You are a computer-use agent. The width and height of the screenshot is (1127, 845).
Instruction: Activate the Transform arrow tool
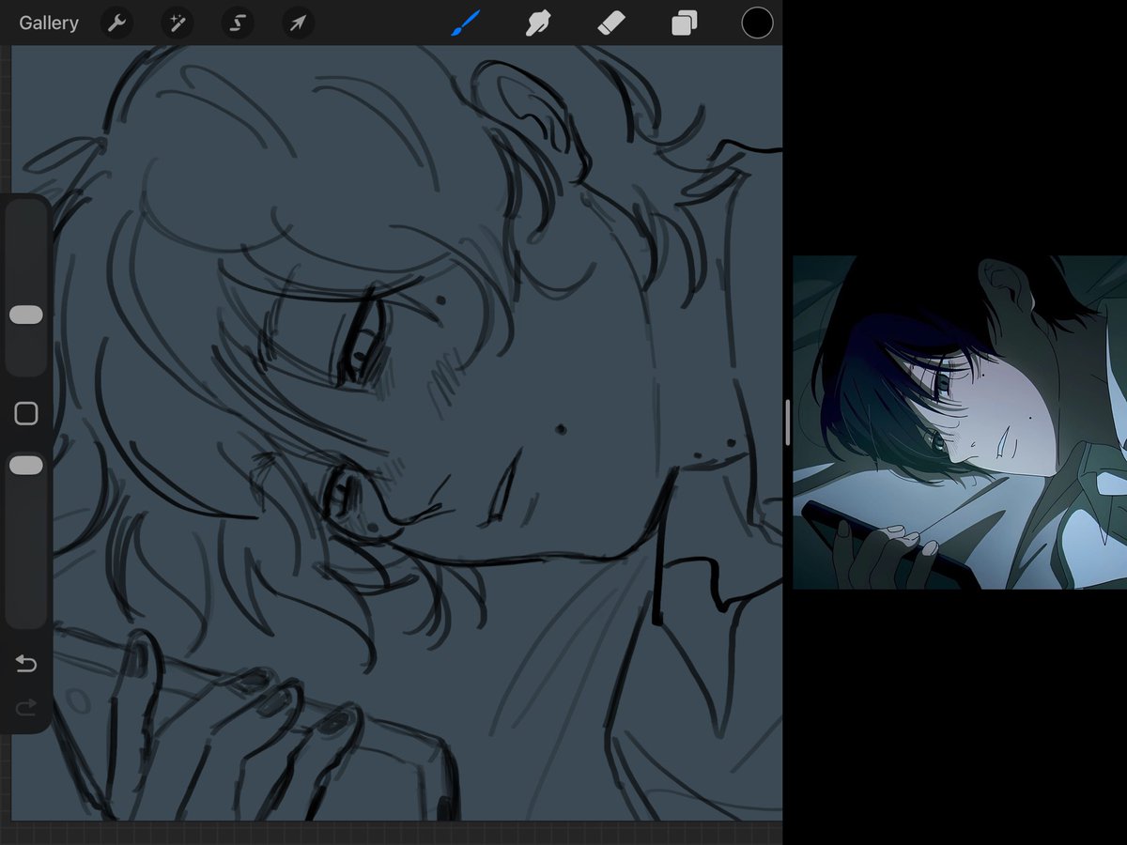click(x=297, y=23)
